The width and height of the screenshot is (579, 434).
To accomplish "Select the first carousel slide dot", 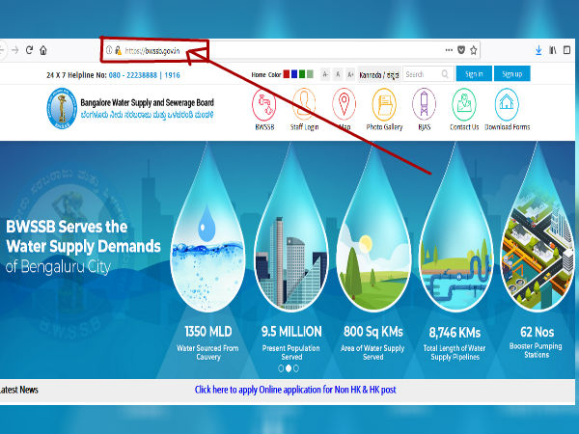I will coord(281,368).
